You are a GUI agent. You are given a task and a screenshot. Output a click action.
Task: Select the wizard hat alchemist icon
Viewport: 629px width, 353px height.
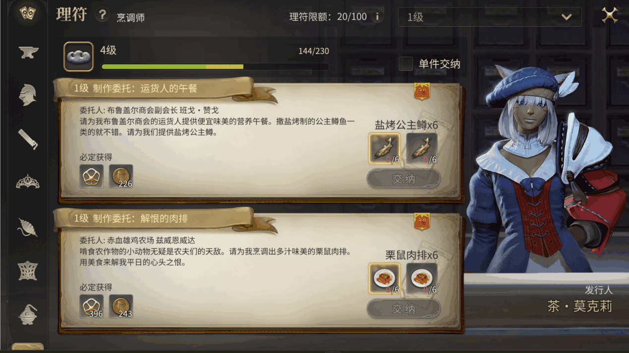pyautogui.click(x=28, y=314)
